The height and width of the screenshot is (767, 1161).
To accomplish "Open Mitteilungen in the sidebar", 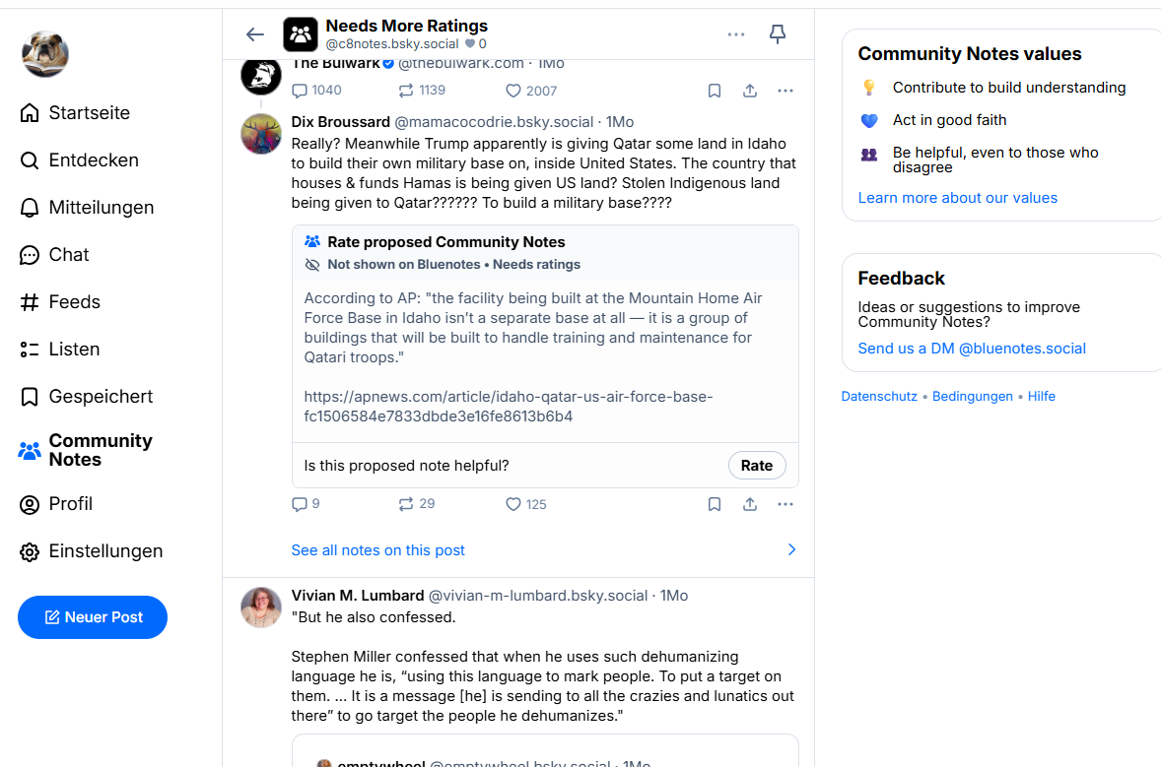I will (x=88, y=208).
